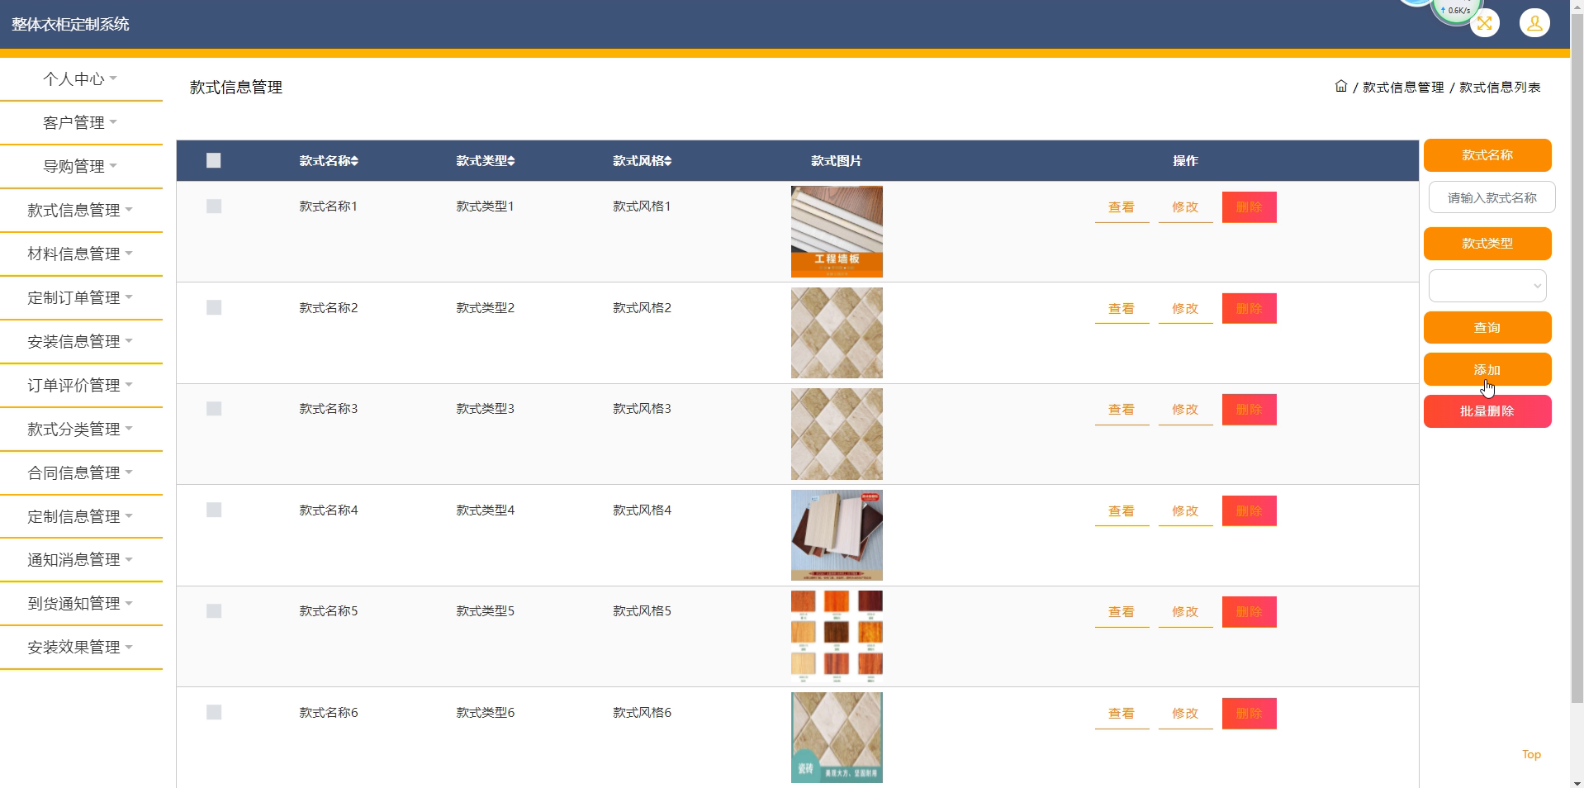
Task: Click the fullscreen expand icon in header
Action: click(x=1485, y=23)
